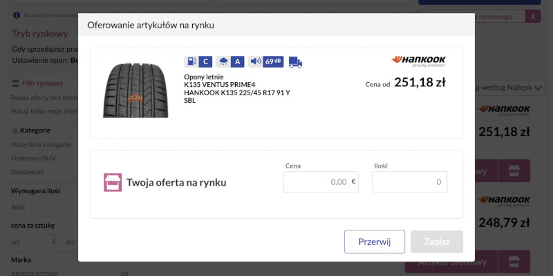Click the K135 VENTUS PRIME4 product name
The image size is (553, 276).
[x=219, y=85]
